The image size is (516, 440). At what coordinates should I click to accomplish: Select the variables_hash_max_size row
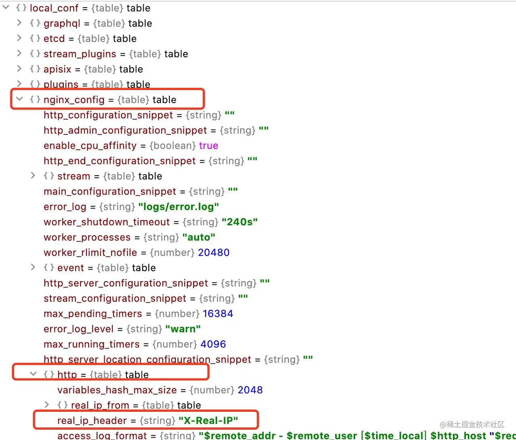pos(160,390)
